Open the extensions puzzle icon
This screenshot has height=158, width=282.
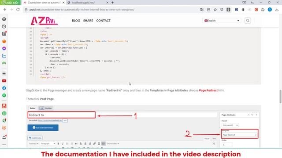coord(263,10)
